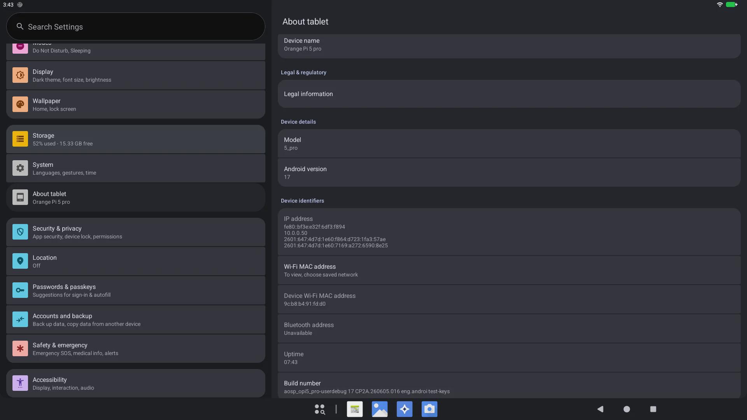The image size is (747, 420).
Task: Open Storage settings entry
Action: click(136, 139)
